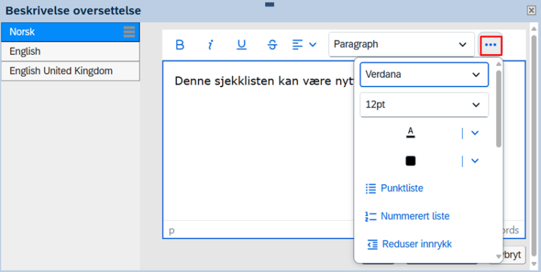Select the Norsk language tab
The image size is (541, 272).
tap(70, 32)
